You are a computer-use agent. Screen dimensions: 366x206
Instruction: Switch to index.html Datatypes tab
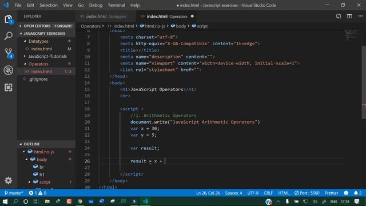106,17
